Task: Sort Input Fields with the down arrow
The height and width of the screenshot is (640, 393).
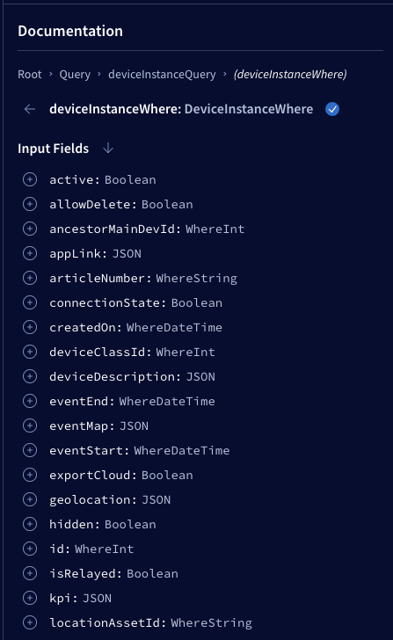Action: [108, 149]
